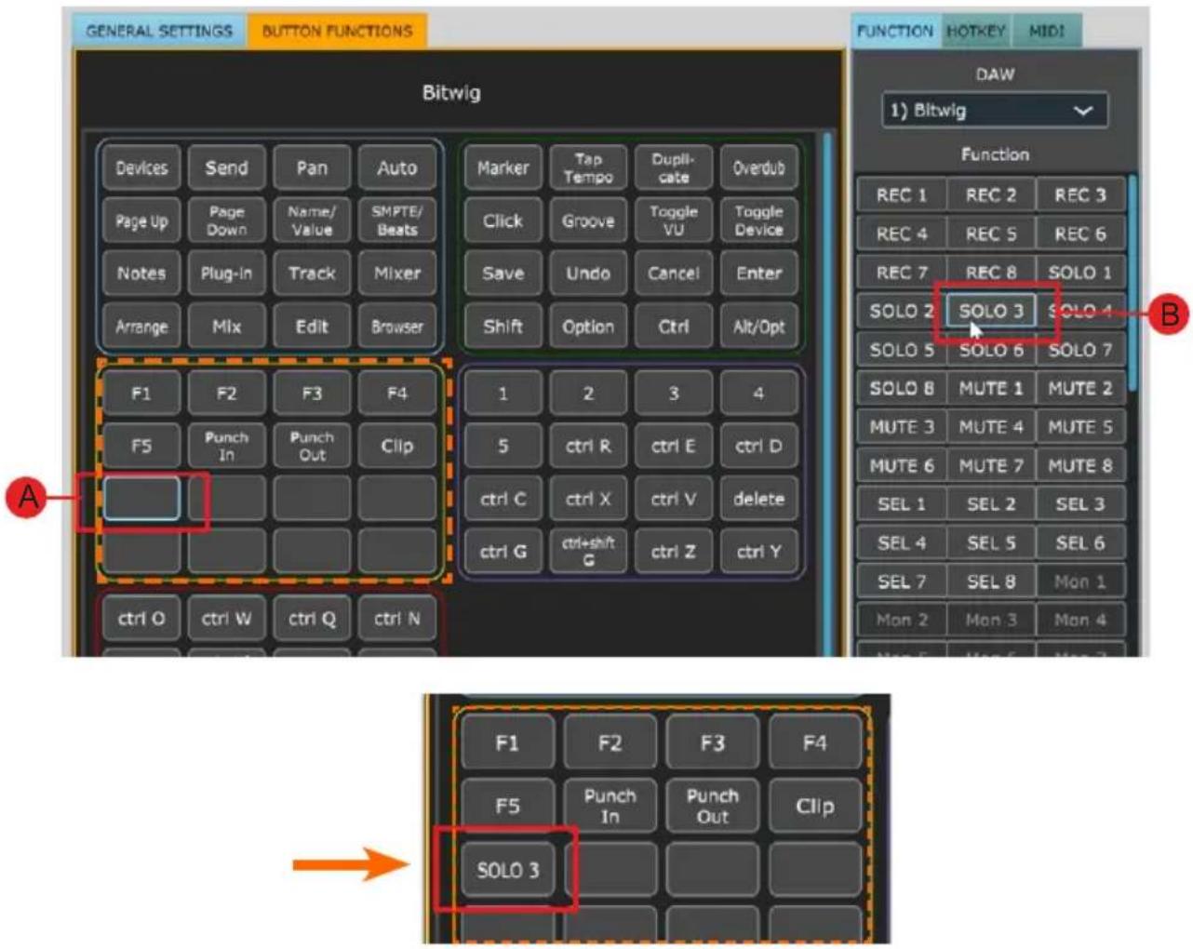The width and height of the screenshot is (1193, 949).
Task: Choose the Pan button
Action: click(x=312, y=167)
